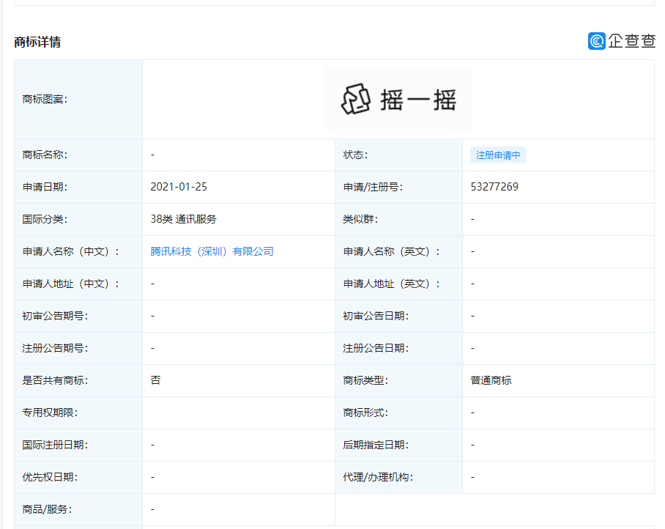Click the 注册申请中 status tag

pyautogui.click(x=498, y=155)
